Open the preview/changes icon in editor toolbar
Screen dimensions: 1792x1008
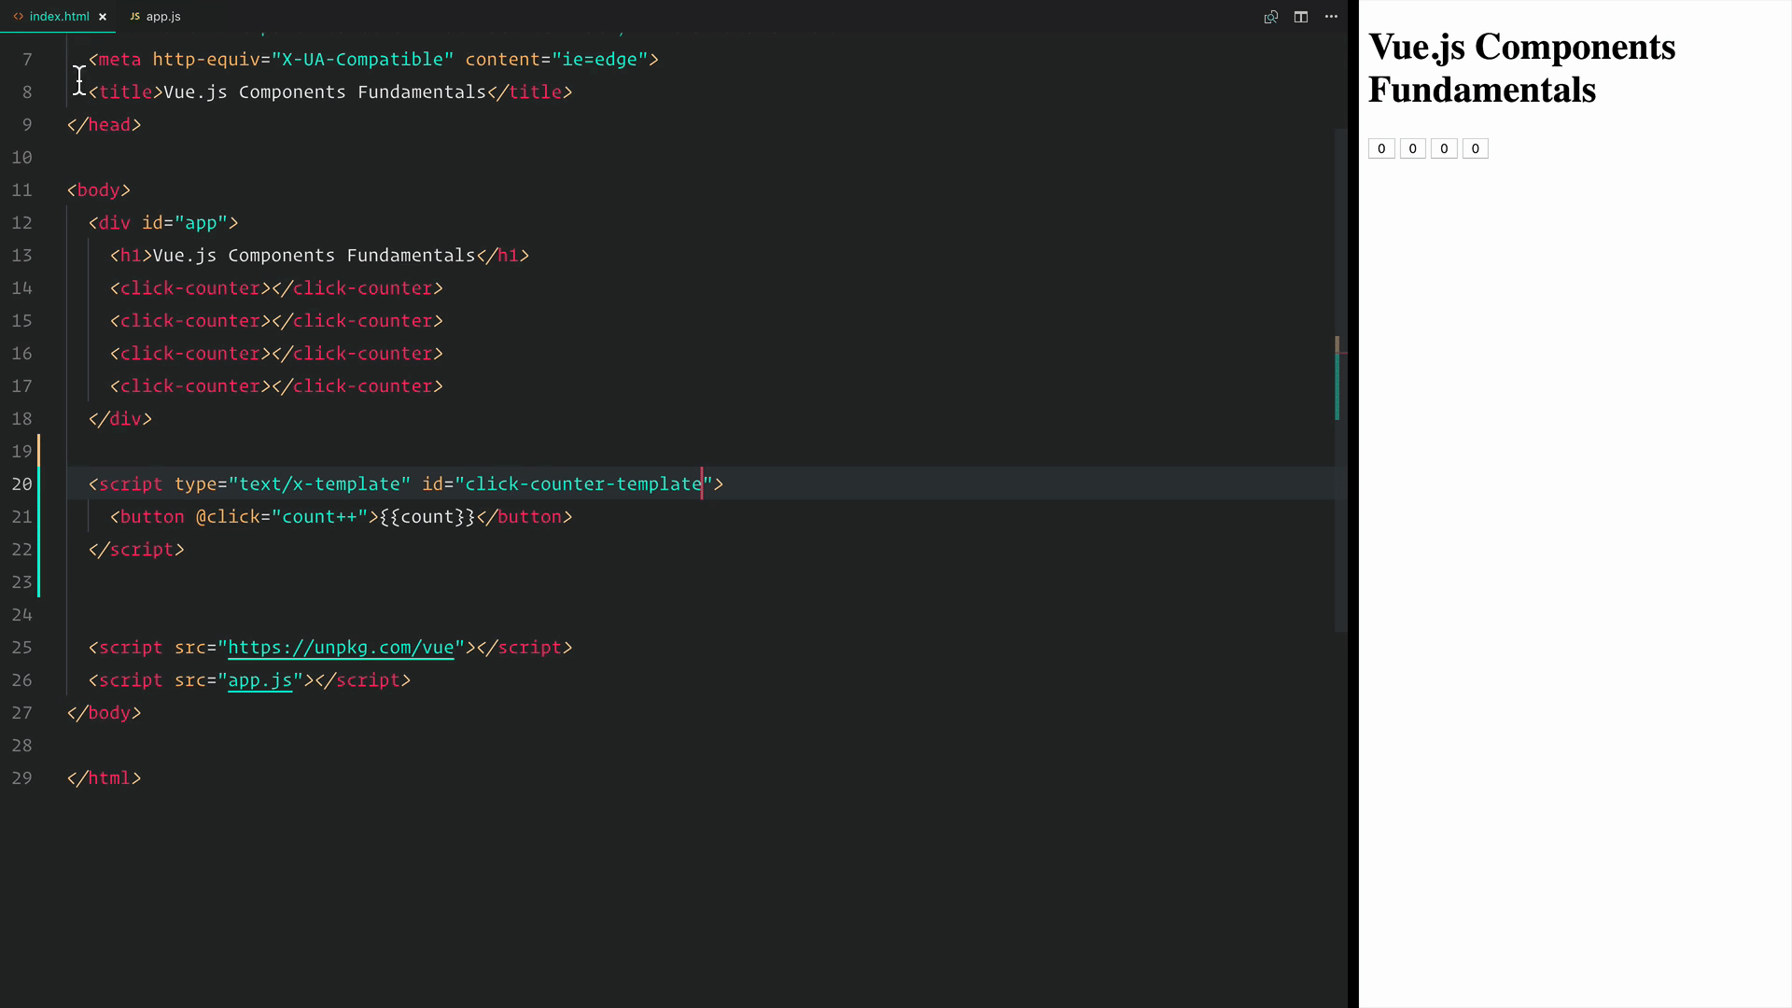pos(1270,17)
